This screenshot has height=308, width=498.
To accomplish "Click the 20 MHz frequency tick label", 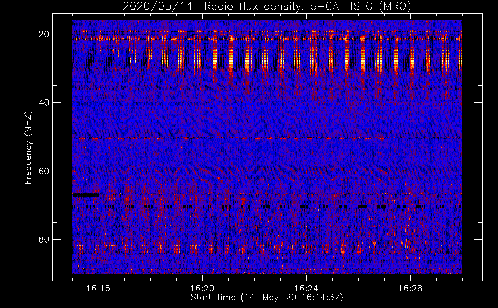I will (44, 34).
